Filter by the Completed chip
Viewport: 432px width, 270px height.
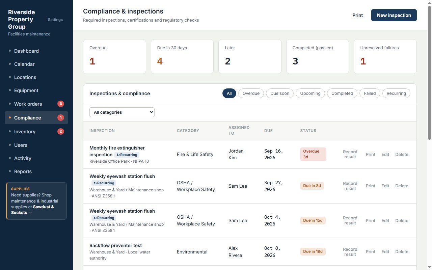click(342, 93)
